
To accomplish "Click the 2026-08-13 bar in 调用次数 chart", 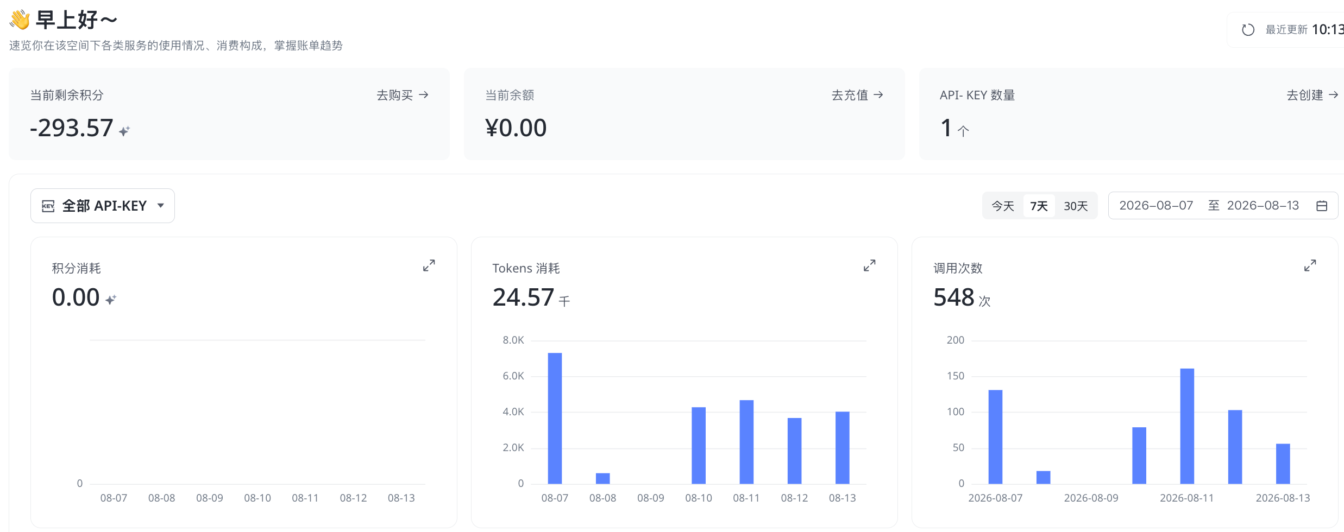I will (1283, 464).
